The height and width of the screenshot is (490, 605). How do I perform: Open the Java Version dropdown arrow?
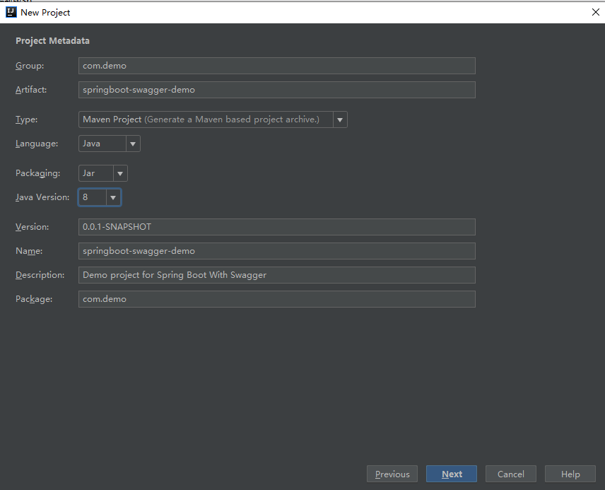(x=113, y=197)
